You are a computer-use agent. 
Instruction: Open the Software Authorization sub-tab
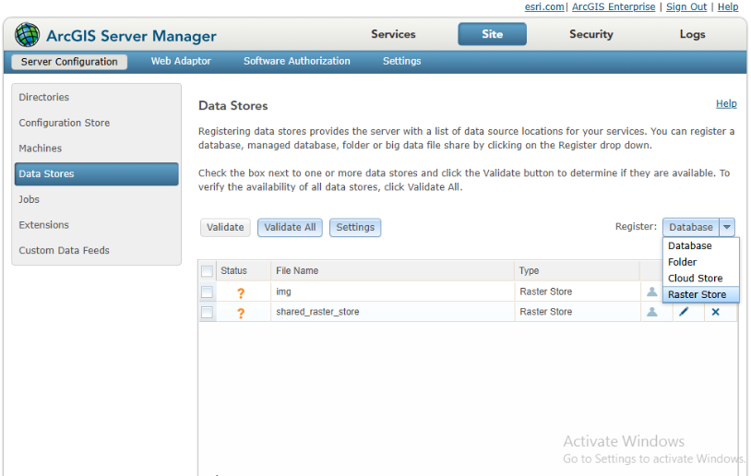[296, 61]
